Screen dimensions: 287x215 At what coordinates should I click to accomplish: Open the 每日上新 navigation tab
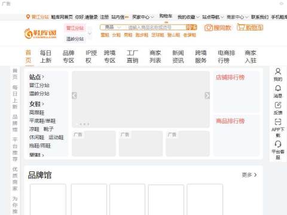pyautogui.click(x=45, y=57)
